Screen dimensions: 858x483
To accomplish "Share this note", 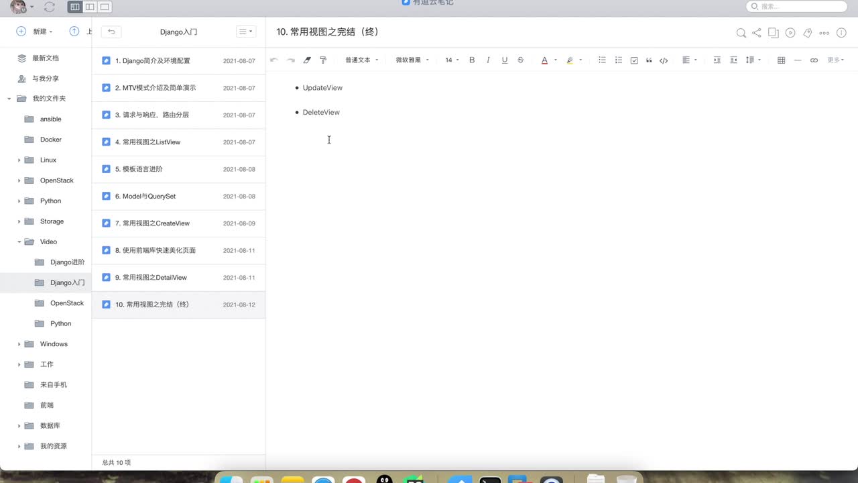I will (757, 32).
